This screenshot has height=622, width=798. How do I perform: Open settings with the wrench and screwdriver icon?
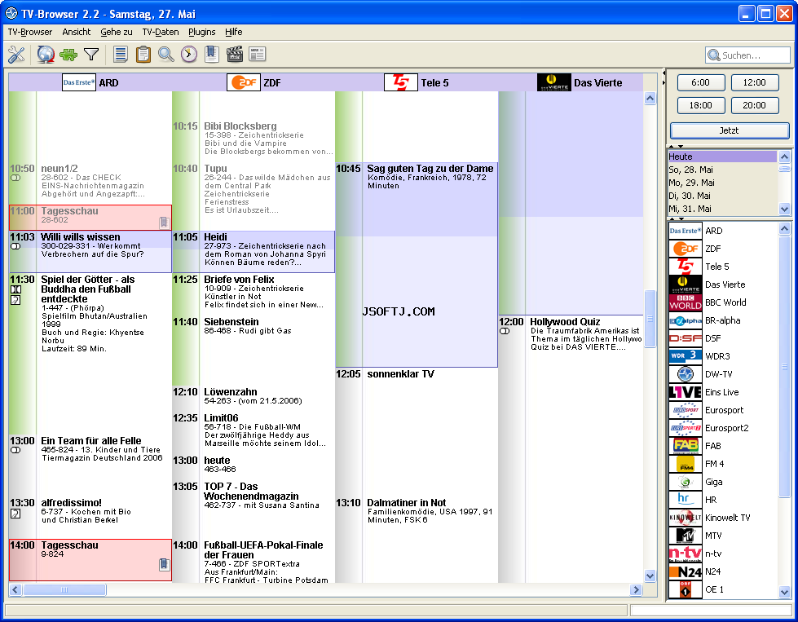tap(16, 55)
